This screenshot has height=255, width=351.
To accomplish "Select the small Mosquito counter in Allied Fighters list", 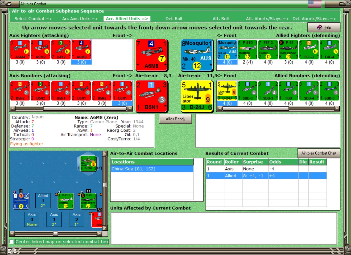I will click(227, 50).
